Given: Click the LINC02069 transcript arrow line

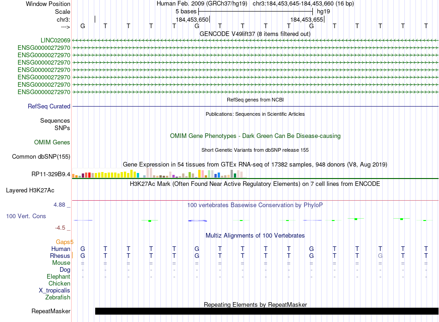Looking at the screenshot, I should coord(255,41).
